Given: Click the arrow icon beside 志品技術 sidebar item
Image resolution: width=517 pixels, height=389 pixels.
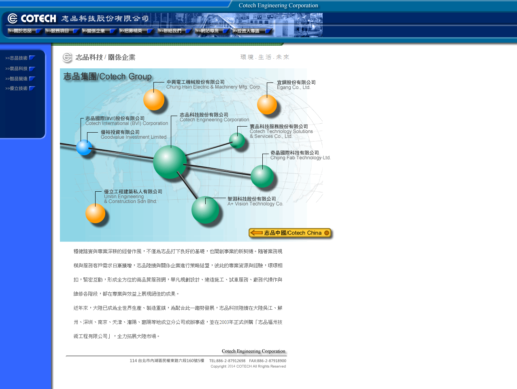Looking at the screenshot, I should click(x=32, y=58).
